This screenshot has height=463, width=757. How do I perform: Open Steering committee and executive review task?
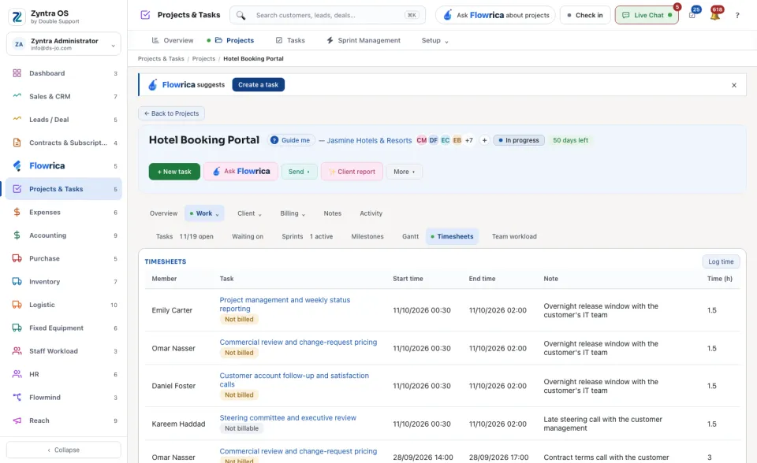point(288,418)
